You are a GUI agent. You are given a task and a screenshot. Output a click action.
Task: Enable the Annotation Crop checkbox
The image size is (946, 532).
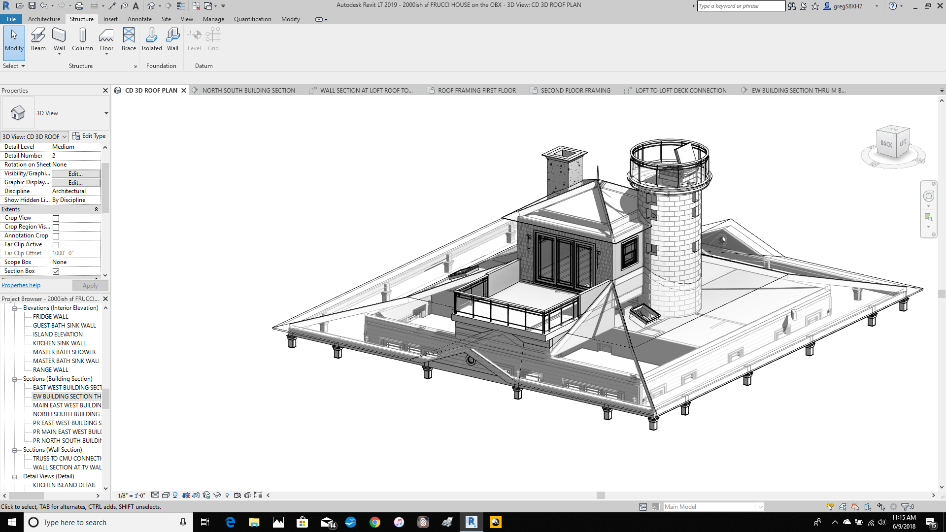click(x=56, y=236)
